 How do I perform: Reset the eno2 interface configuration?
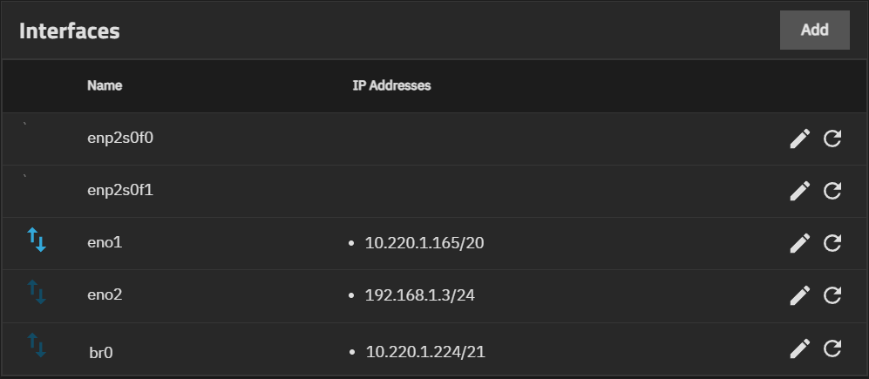(x=832, y=295)
